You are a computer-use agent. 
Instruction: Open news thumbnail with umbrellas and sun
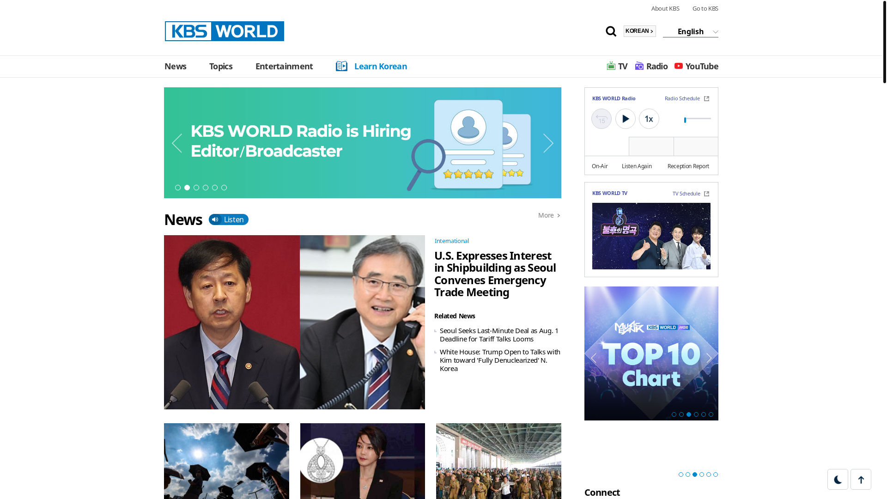226,461
